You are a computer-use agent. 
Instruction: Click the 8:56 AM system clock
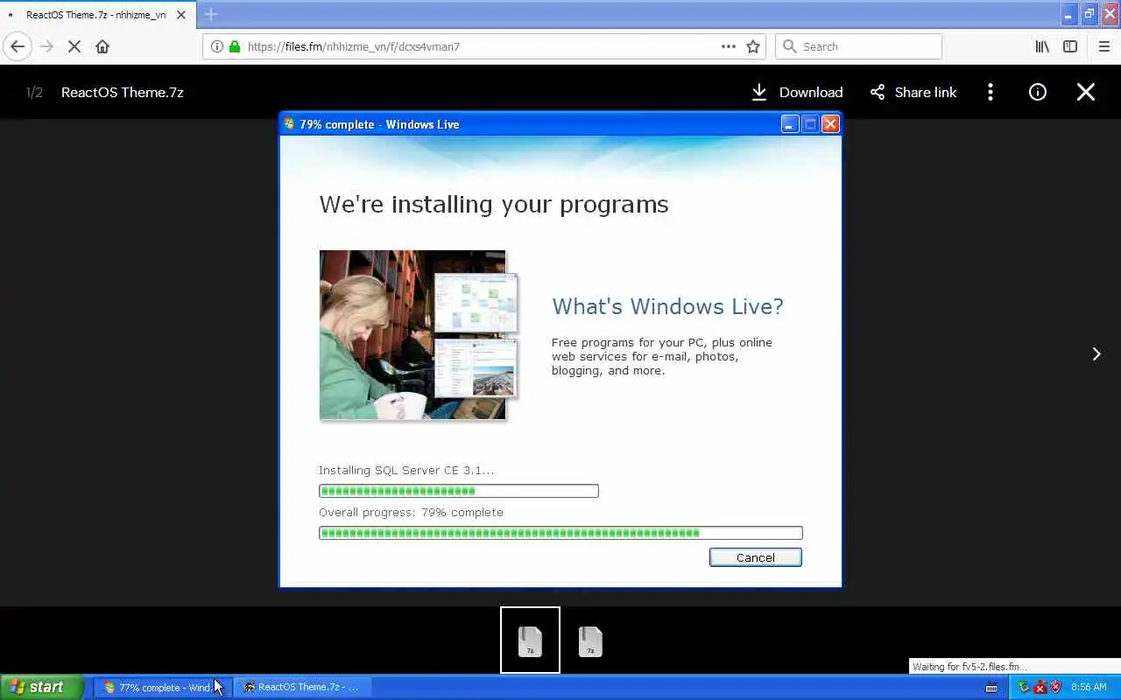(1089, 688)
